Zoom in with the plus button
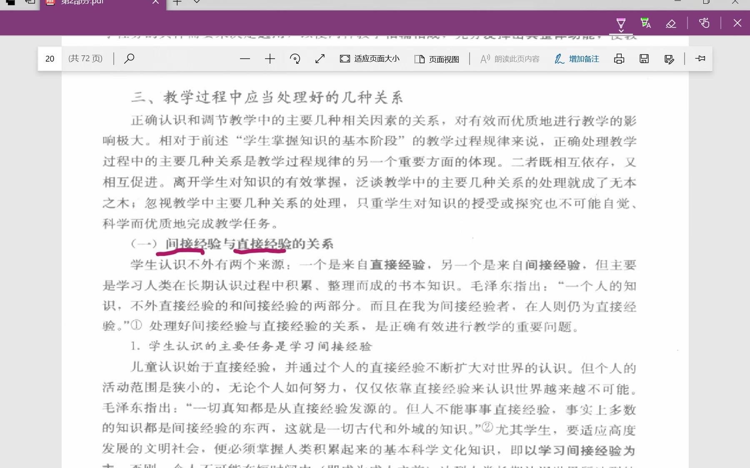The width and height of the screenshot is (750, 468). [x=270, y=59]
